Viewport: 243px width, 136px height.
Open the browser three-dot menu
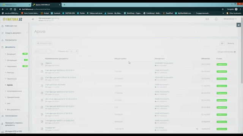coord(240,9)
